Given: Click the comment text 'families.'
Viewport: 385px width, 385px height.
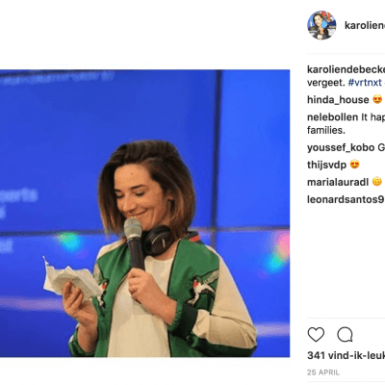Looking at the screenshot, I should 326,130.
